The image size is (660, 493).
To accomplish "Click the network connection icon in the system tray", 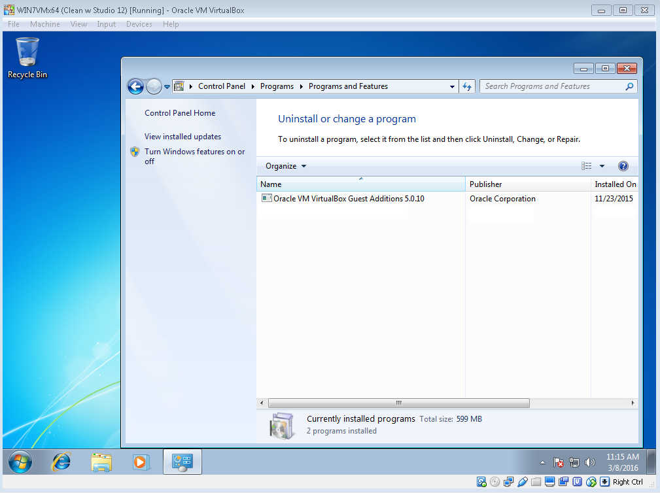I will tap(574, 462).
